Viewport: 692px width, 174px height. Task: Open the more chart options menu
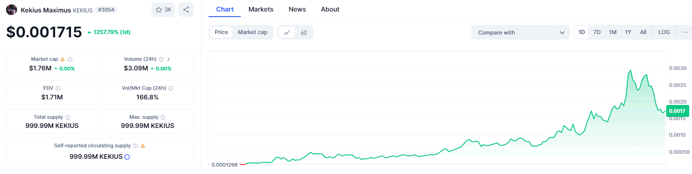coord(685,32)
